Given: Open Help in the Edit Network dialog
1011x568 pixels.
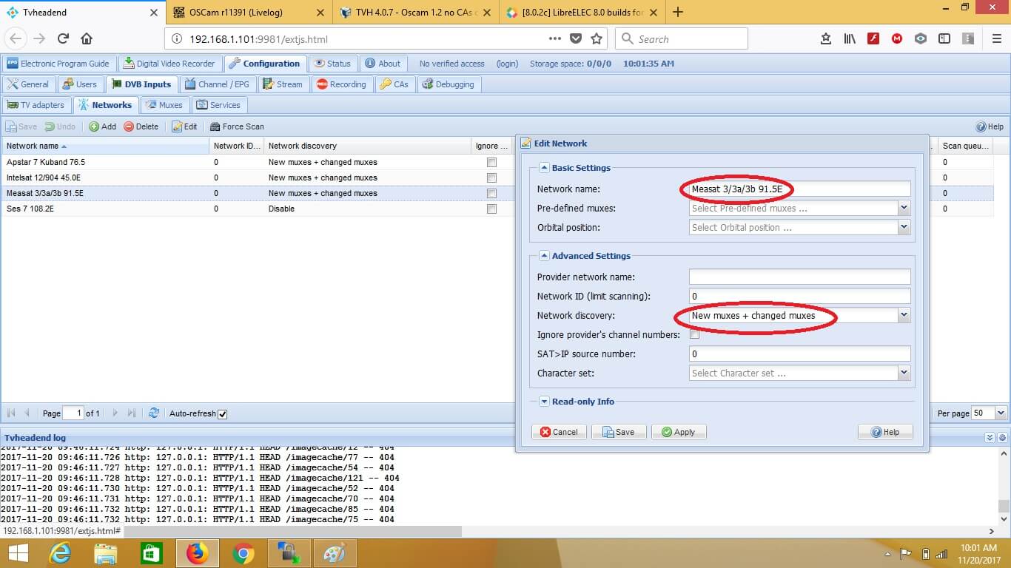Looking at the screenshot, I should click(884, 432).
